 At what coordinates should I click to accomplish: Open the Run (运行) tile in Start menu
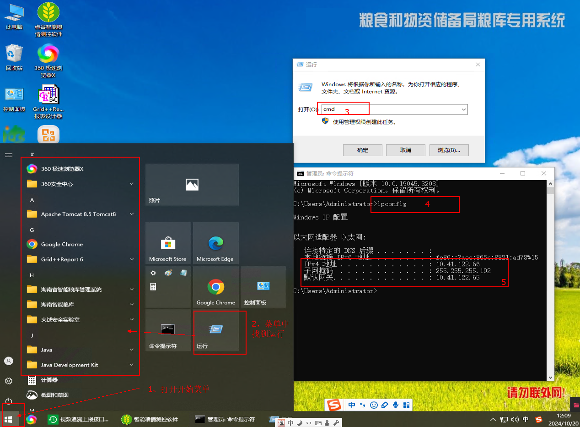(216, 332)
